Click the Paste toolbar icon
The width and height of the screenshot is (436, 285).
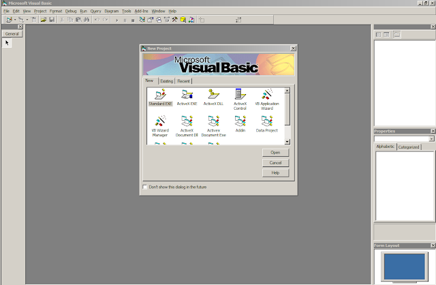[78, 20]
